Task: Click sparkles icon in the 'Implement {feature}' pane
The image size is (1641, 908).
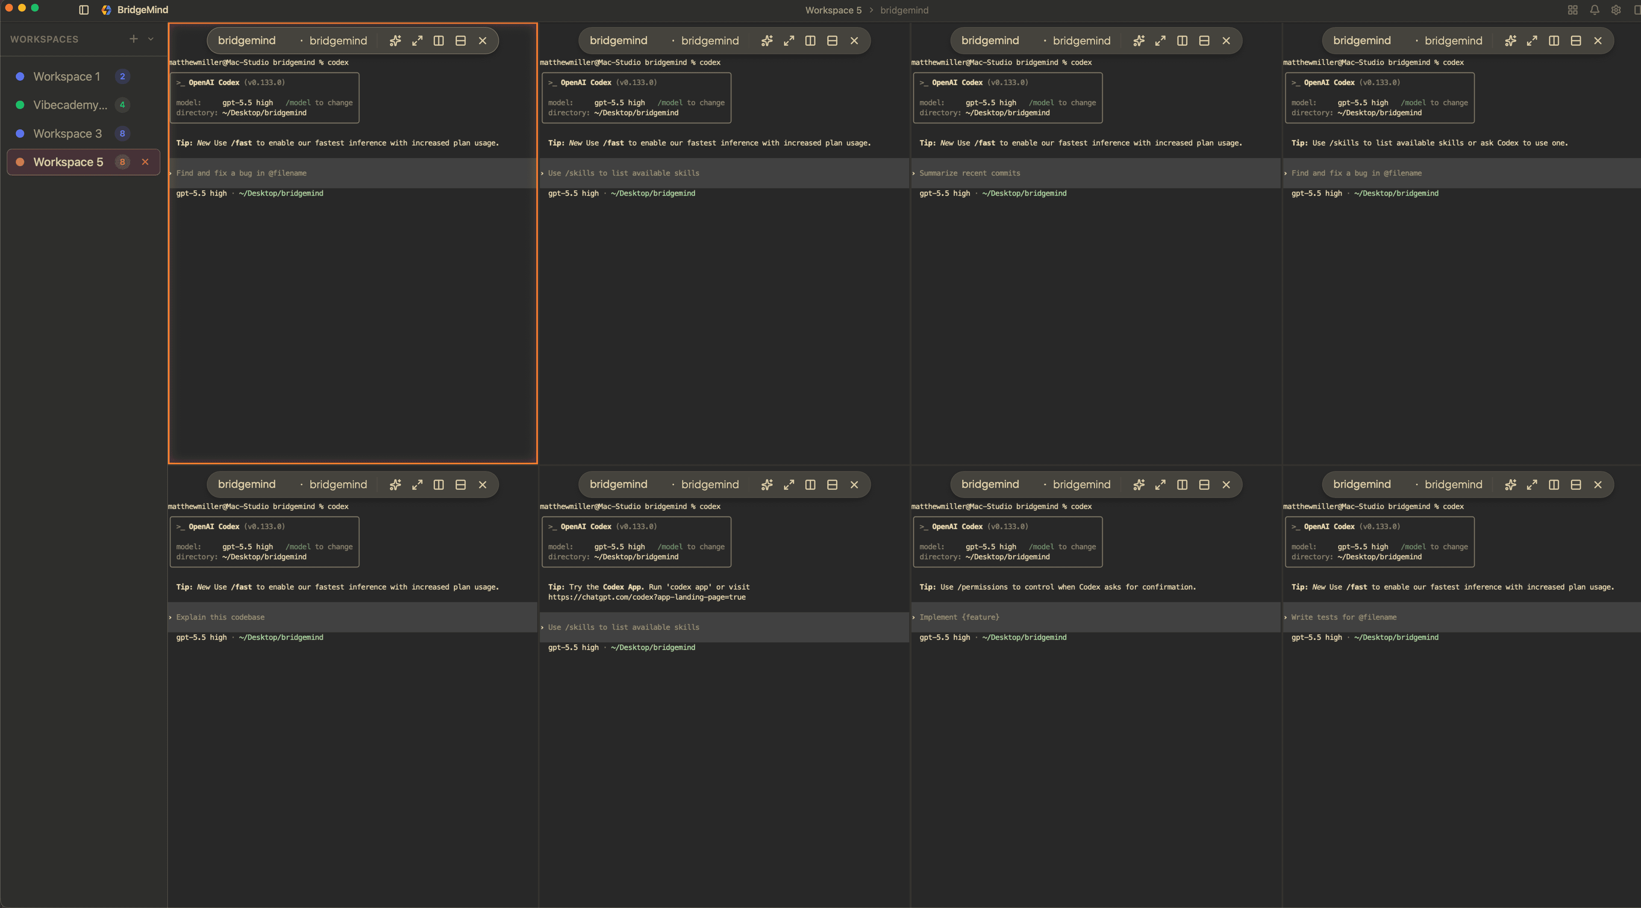Action: [1139, 485]
